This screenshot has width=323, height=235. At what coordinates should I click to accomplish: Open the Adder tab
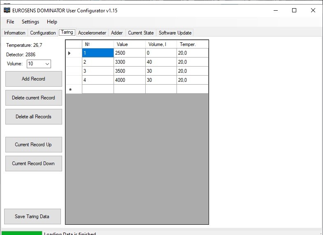point(117,33)
